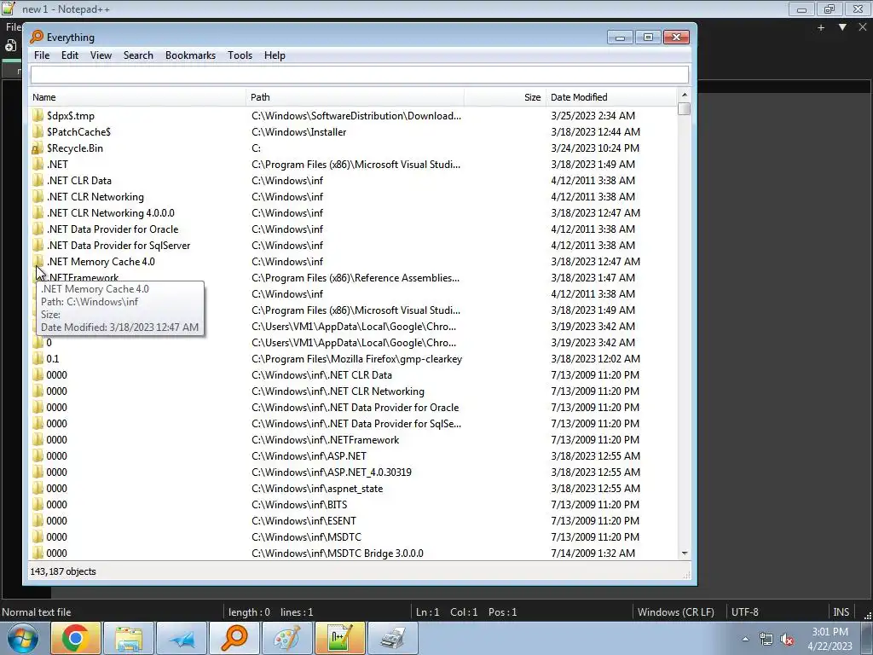Image resolution: width=873 pixels, height=655 pixels.
Task: Maximize the Everything window
Action: 648,38
